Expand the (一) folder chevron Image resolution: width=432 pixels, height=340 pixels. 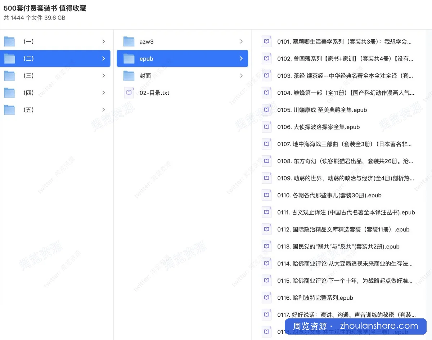tap(104, 41)
